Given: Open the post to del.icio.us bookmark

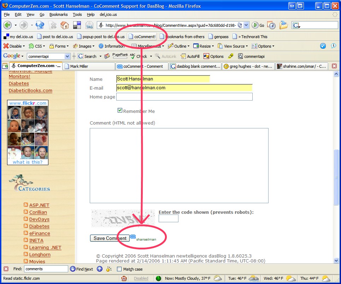Looking at the screenshot, I should click(55, 36).
